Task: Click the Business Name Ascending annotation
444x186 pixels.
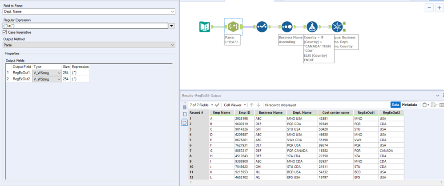Action: tap(290, 39)
